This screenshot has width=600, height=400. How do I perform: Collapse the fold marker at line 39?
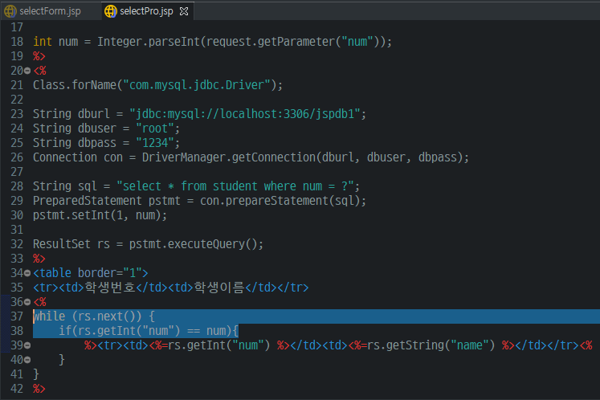pyautogui.click(x=27, y=345)
